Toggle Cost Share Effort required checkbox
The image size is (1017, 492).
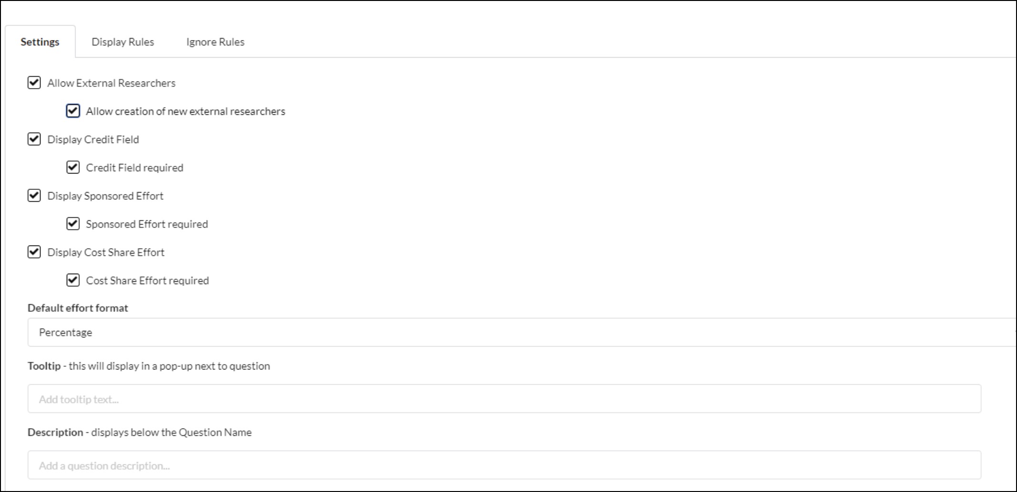73,280
